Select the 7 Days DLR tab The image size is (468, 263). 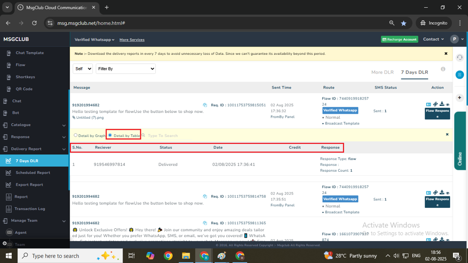click(415, 72)
